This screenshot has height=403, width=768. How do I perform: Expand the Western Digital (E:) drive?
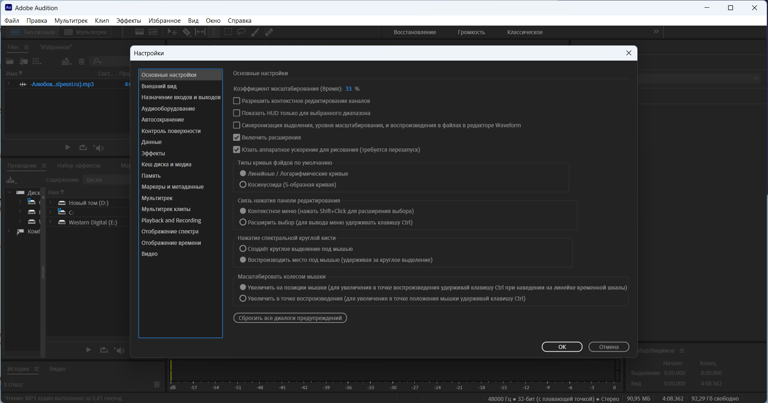[x=50, y=222]
